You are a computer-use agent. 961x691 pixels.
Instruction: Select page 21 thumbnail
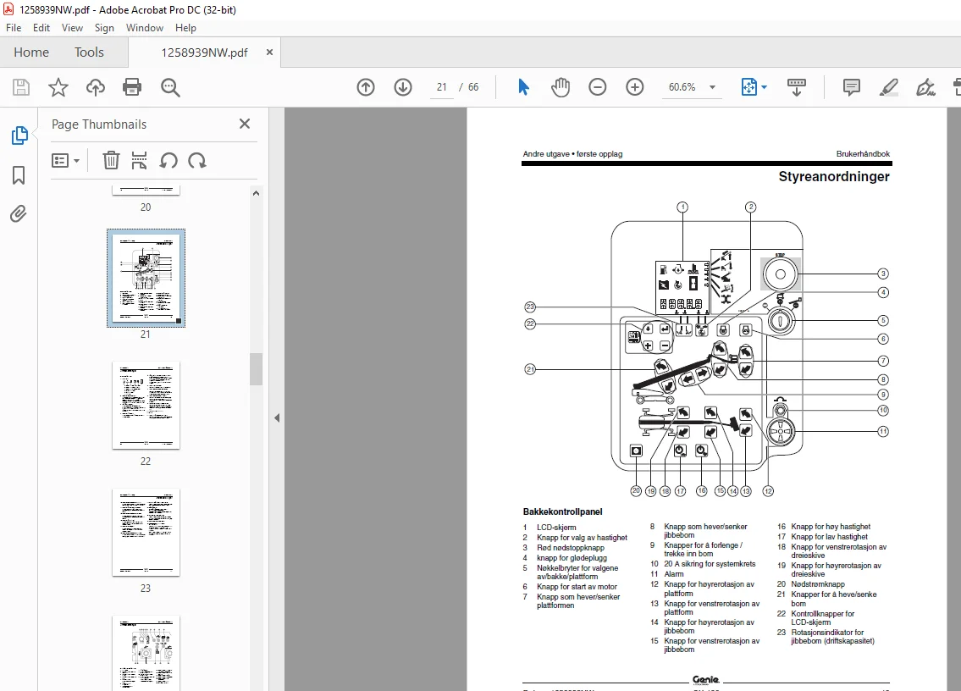pyautogui.click(x=146, y=279)
